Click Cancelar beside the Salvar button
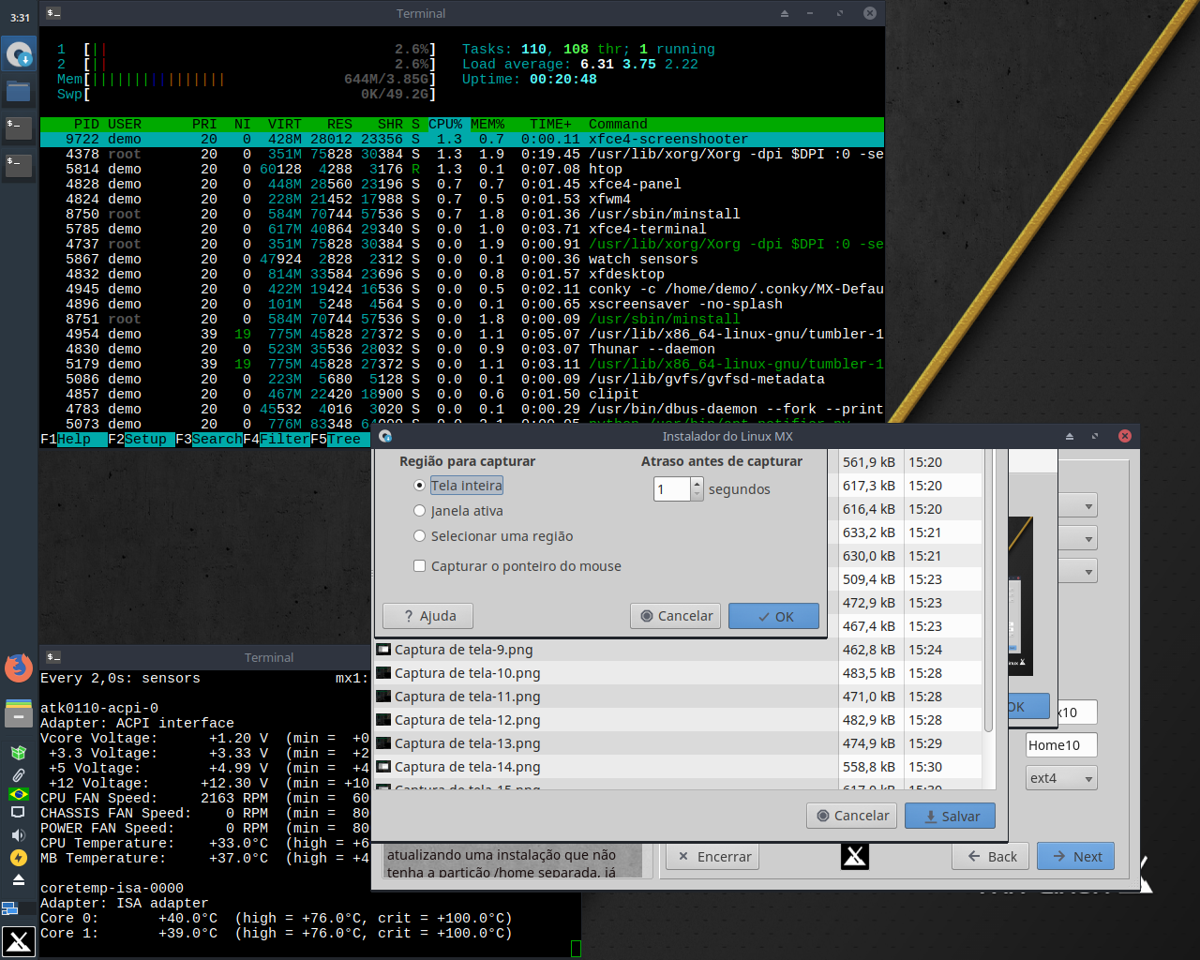This screenshot has width=1200, height=960. [852, 816]
